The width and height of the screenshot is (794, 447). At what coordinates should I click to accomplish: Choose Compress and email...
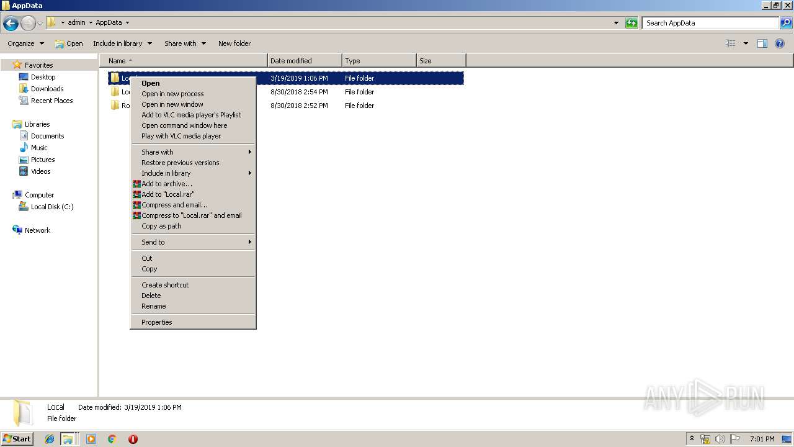click(193, 205)
